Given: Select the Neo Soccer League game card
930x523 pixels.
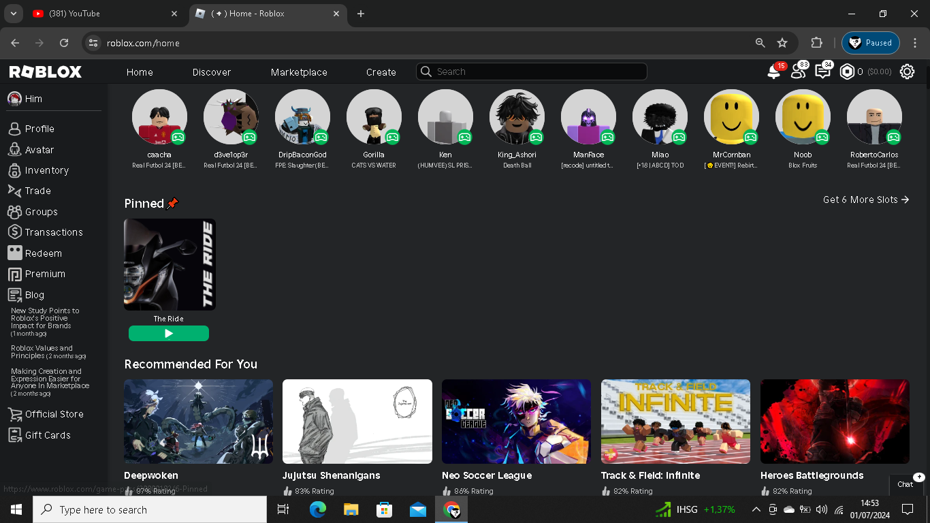Looking at the screenshot, I should (x=516, y=422).
